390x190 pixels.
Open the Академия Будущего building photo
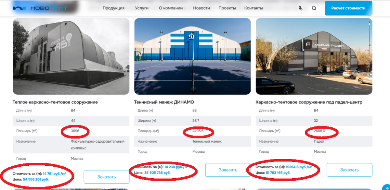pyautogui.click(x=314, y=56)
